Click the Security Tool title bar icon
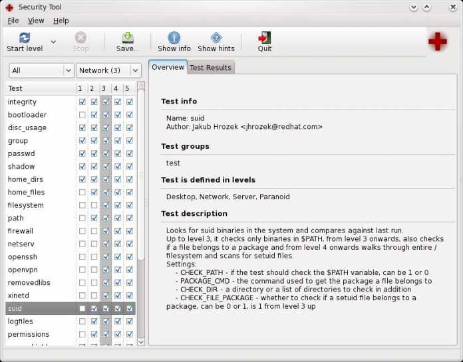Viewport: 463px width, 362px height. point(10,7)
